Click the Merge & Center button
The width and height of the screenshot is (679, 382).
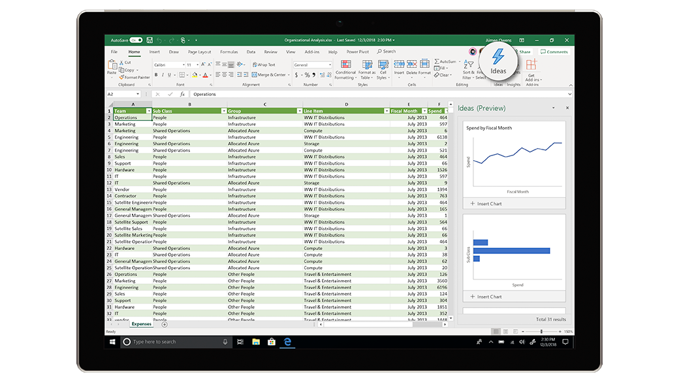270,75
